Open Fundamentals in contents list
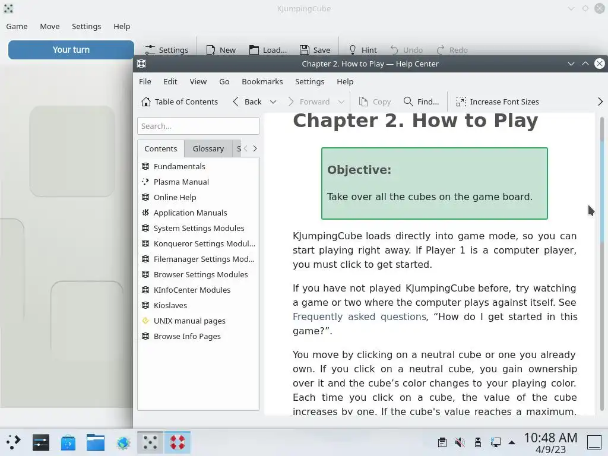 [x=198, y=166]
